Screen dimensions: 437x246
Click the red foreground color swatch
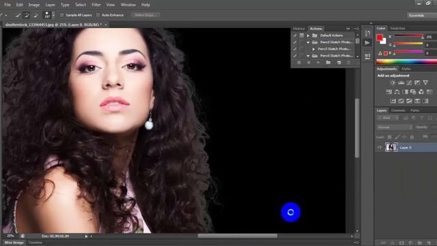pyautogui.click(x=380, y=38)
